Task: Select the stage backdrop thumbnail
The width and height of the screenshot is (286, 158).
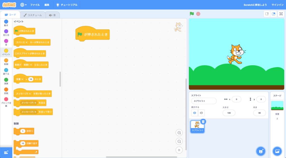Action: click(277, 106)
